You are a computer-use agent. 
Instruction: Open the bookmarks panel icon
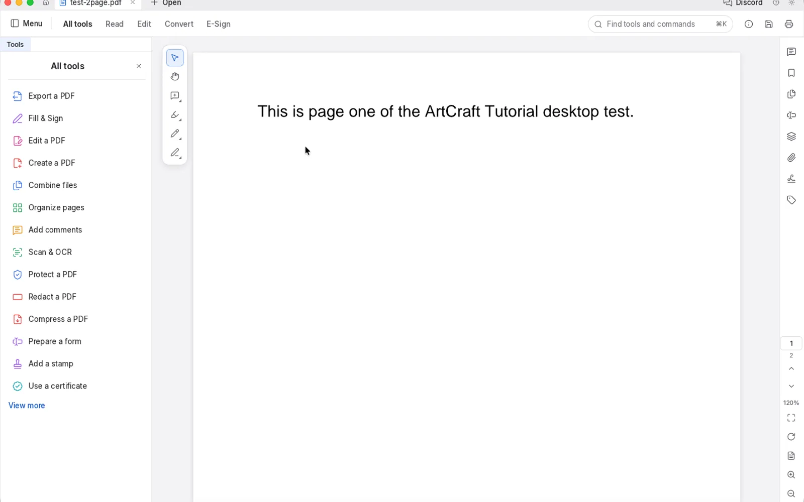coord(791,73)
